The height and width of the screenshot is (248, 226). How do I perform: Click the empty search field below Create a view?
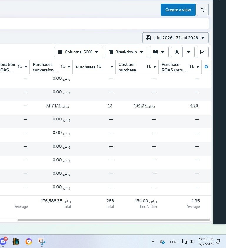tap(104, 24)
